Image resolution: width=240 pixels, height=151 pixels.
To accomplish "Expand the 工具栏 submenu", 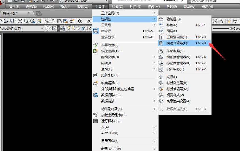I will pyautogui.click(x=125, y=25).
